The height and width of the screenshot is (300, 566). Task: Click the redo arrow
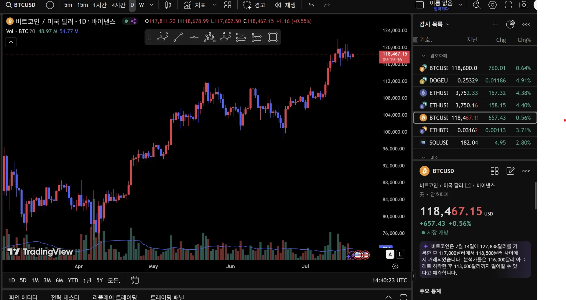coord(327,5)
